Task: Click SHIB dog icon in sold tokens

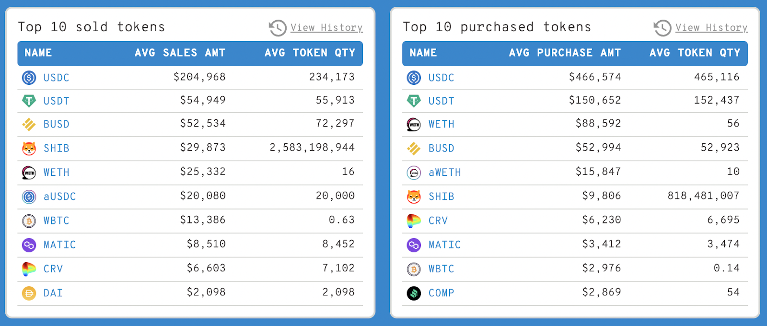Action: [x=29, y=148]
